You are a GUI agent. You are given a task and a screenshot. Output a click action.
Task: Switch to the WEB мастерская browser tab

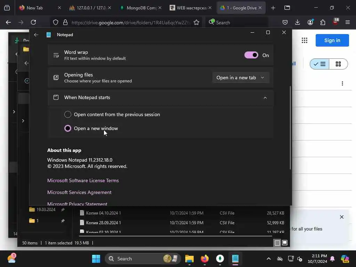click(191, 8)
